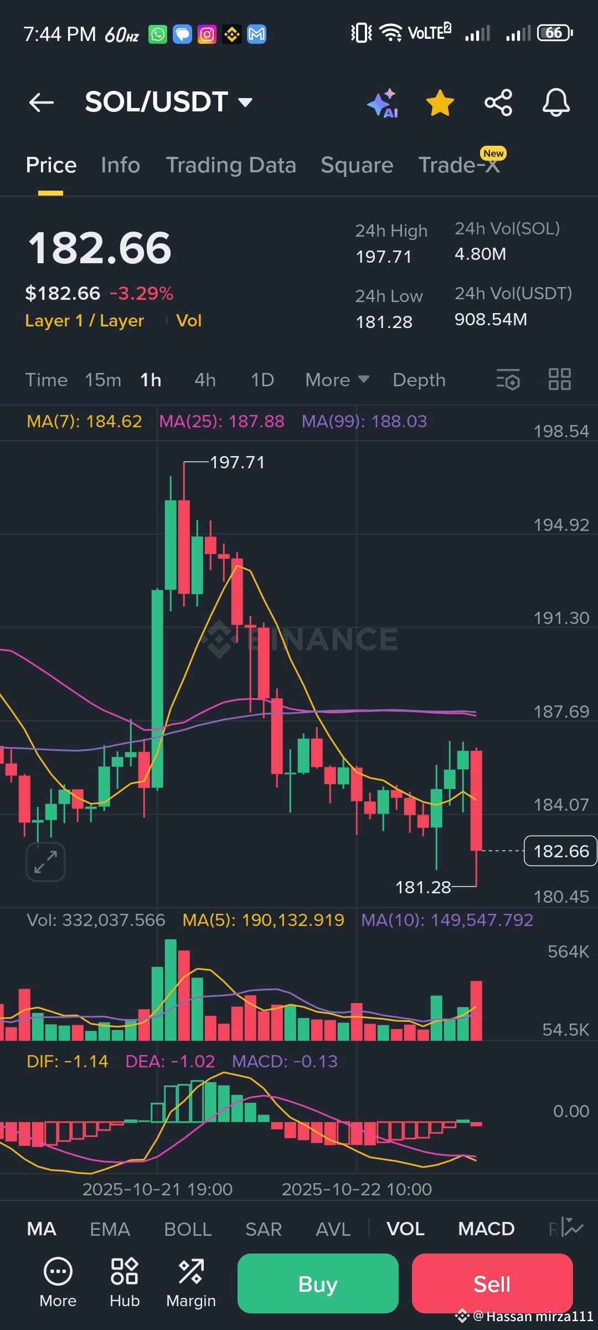Toggle the SAR indicator

point(264,1229)
